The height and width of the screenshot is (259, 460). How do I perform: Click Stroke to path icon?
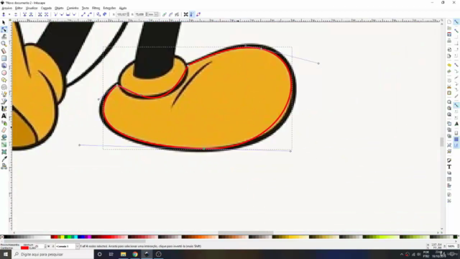pos(105,14)
